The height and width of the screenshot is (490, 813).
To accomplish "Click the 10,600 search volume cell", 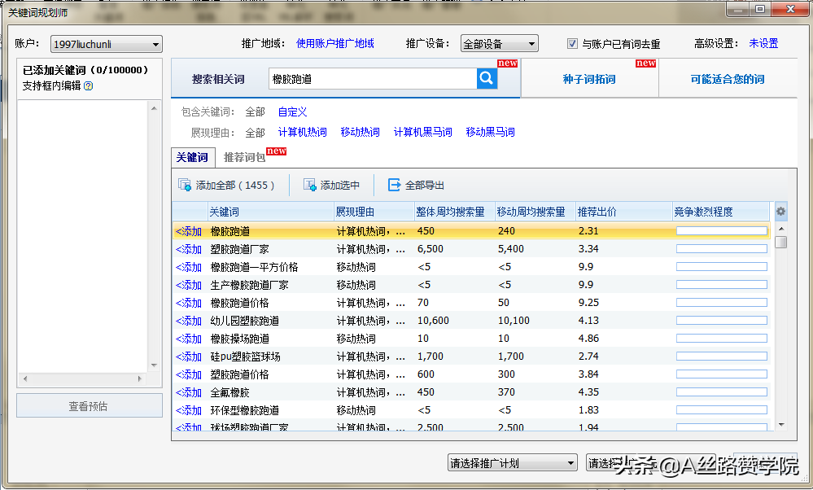I will pos(433,321).
